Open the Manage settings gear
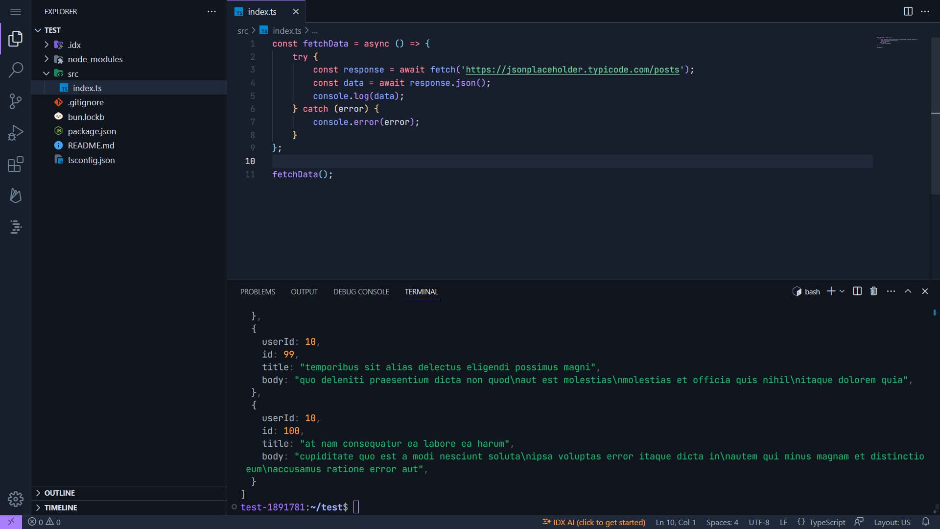 coord(15,499)
